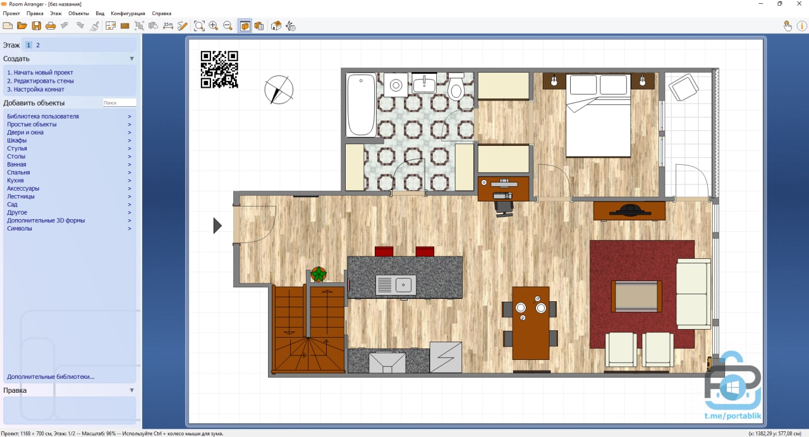Viewport: 809px width, 437px height.
Task: Expand Библиотека пользователя category
Action: tap(69, 116)
